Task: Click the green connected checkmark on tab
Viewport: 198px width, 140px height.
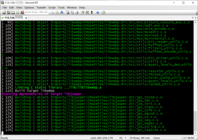Action: (3, 18)
